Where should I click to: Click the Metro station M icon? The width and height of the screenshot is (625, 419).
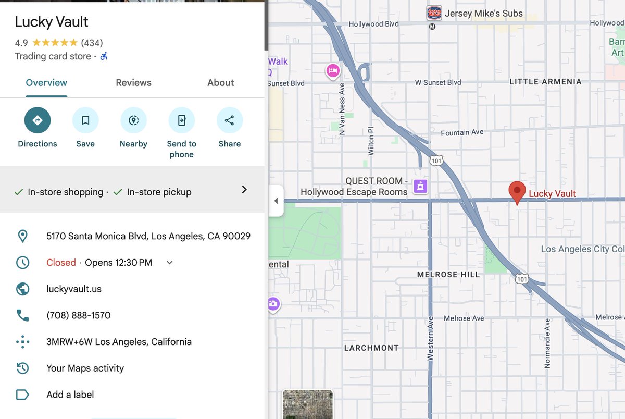432,27
